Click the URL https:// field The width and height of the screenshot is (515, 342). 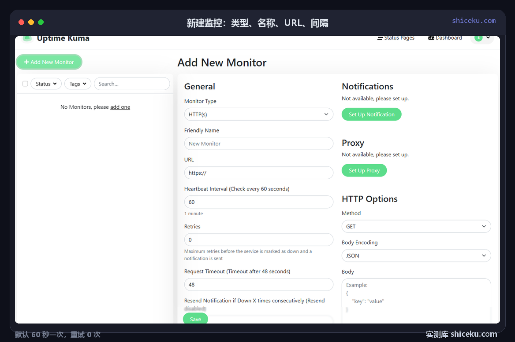click(x=259, y=173)
